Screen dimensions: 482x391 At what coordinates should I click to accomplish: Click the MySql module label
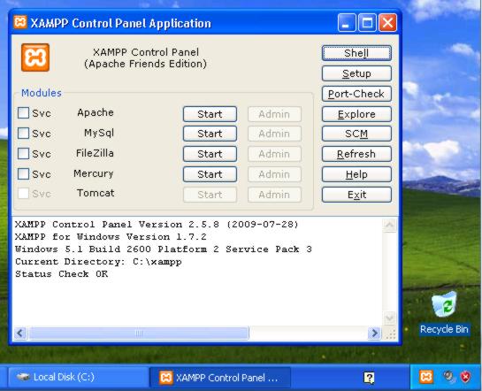(99, 133)
